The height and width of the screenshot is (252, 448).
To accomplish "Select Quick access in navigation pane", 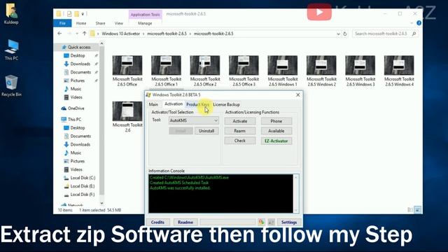I will (78, 47).
